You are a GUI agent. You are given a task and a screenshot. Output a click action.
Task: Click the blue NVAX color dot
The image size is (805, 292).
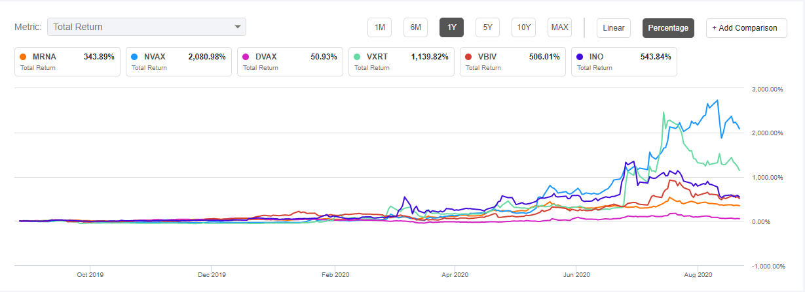tap(136, 57)
